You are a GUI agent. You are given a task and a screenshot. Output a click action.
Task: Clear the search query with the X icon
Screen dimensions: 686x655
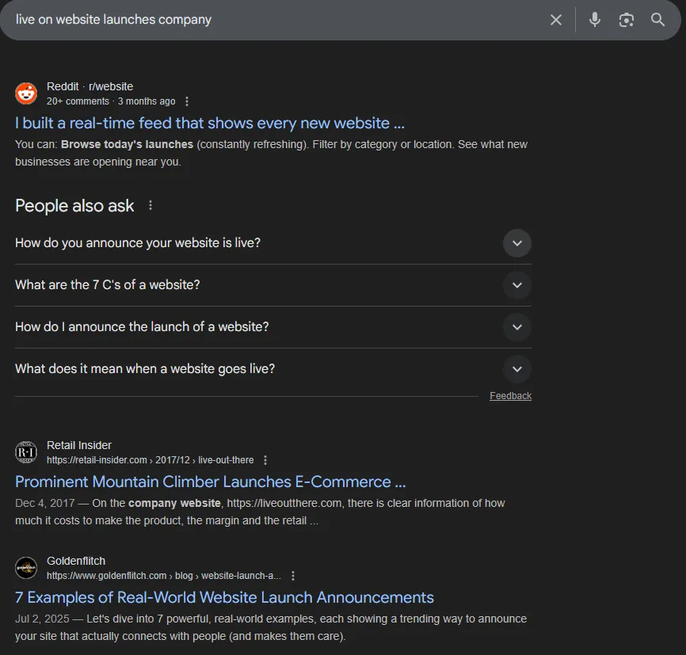tap(556, 20)
